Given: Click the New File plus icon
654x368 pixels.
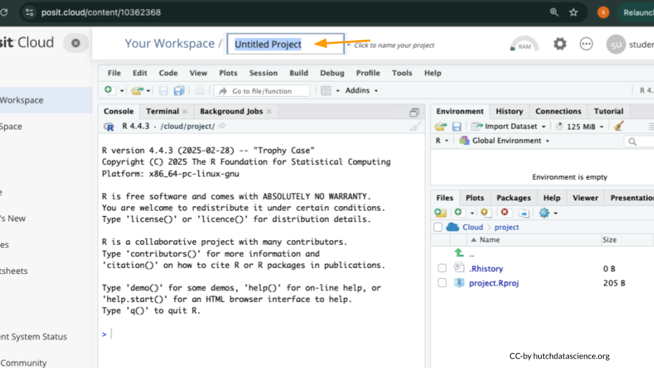Looking at the screenshot, I should [108, 90].
